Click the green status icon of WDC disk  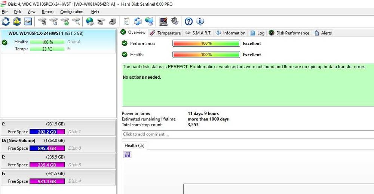(x=4, y=43)
